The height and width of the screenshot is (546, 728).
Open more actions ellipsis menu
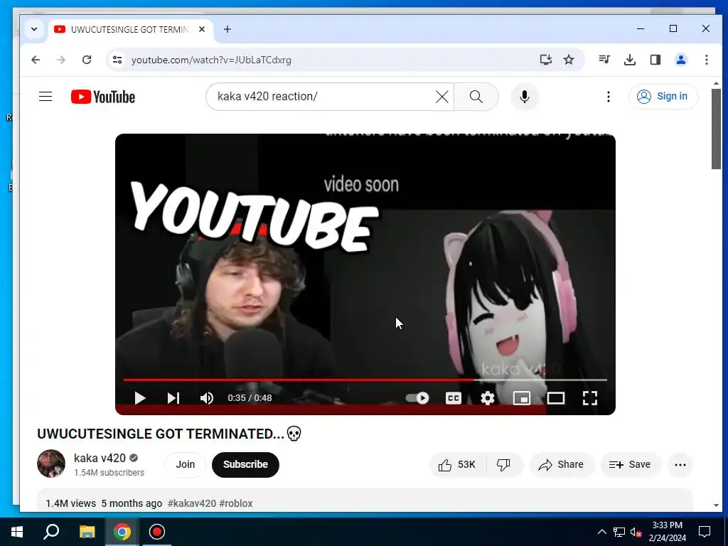pyautogui.click(x=680, y=465)
